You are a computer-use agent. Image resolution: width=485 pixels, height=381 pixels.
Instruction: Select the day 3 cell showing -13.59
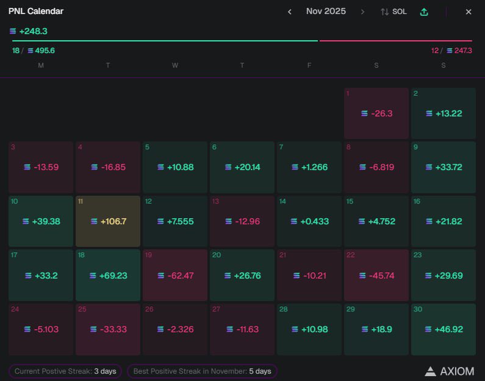click(41, 167)
